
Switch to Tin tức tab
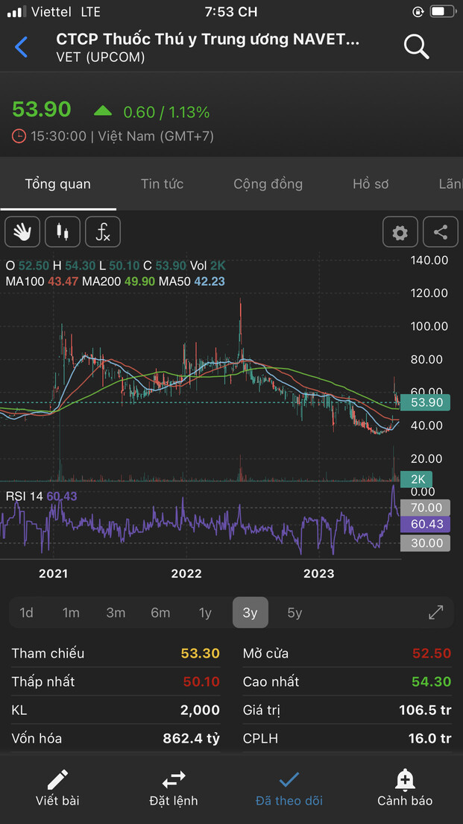pyautogui.click(x=162, y=184)
